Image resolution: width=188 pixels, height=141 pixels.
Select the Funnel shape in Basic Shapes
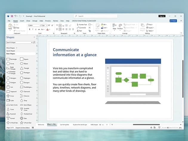[x=12, y=118]
